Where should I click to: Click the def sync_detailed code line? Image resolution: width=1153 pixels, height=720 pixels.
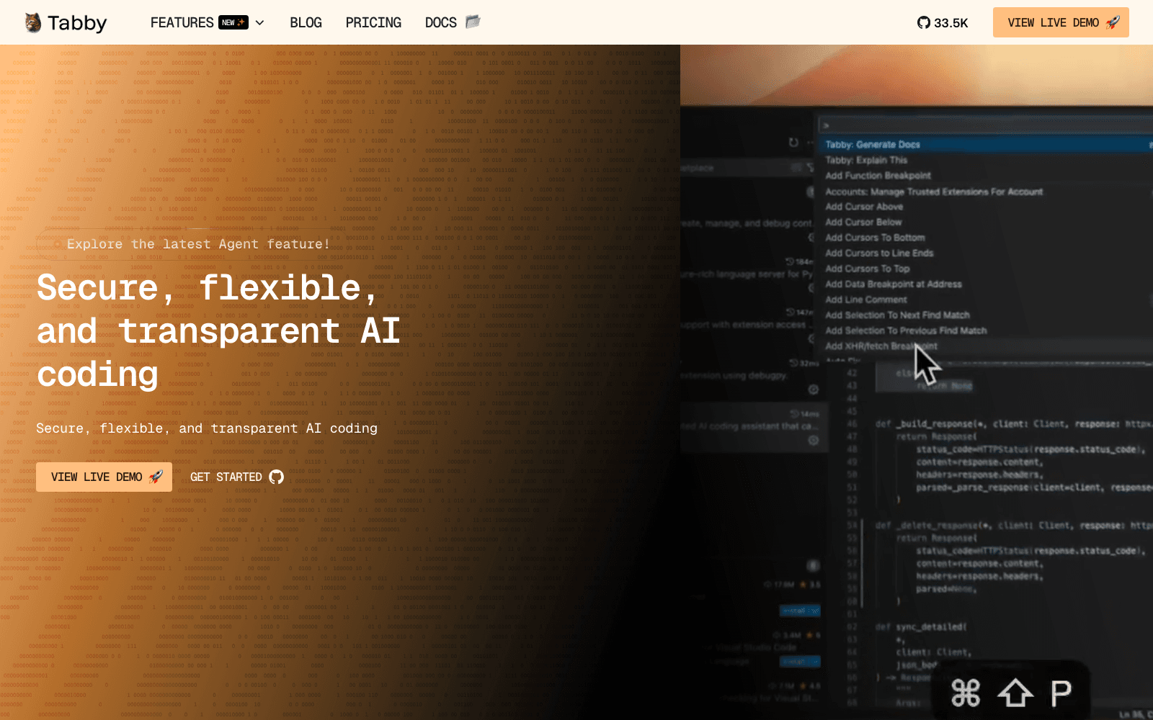click(x=921, y=627)
